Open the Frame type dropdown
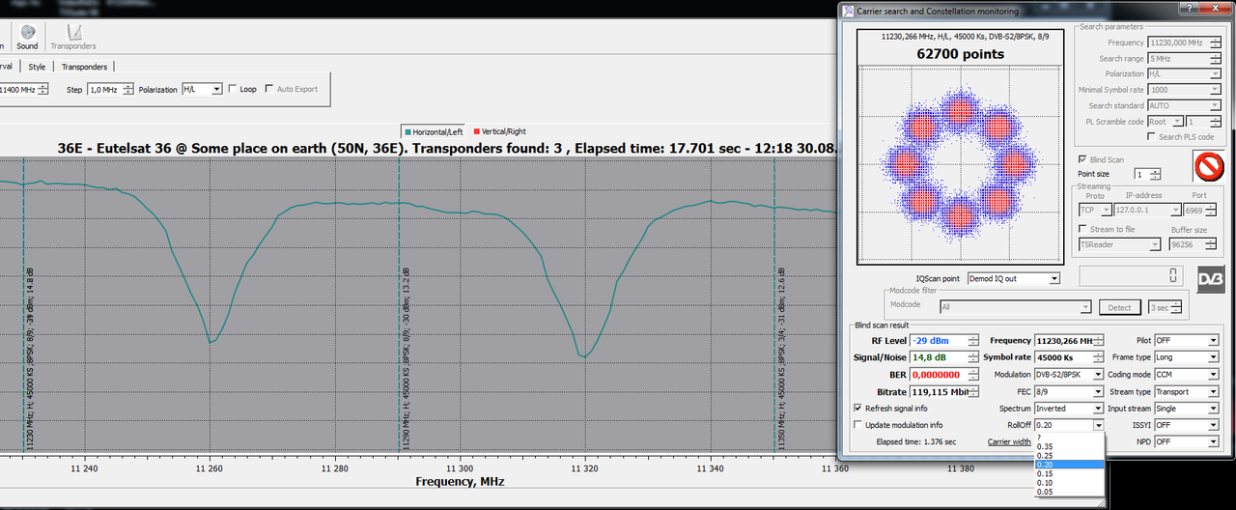Image resolution: width=1236 pixels, height=510 pixels. click(x=1187, y=357)
